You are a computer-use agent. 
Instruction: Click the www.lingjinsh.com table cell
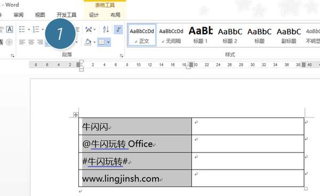(135, 178)
